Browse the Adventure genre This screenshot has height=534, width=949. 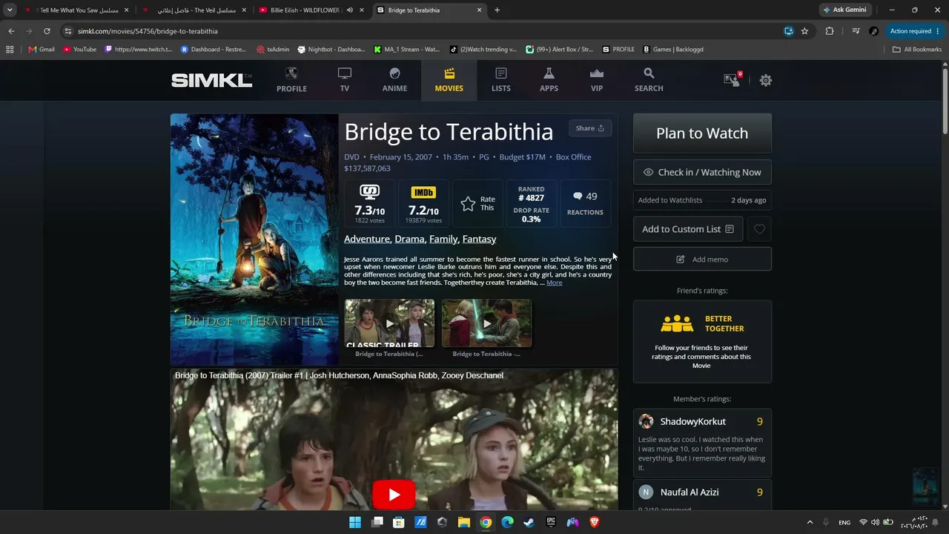[x=367, y=239]
